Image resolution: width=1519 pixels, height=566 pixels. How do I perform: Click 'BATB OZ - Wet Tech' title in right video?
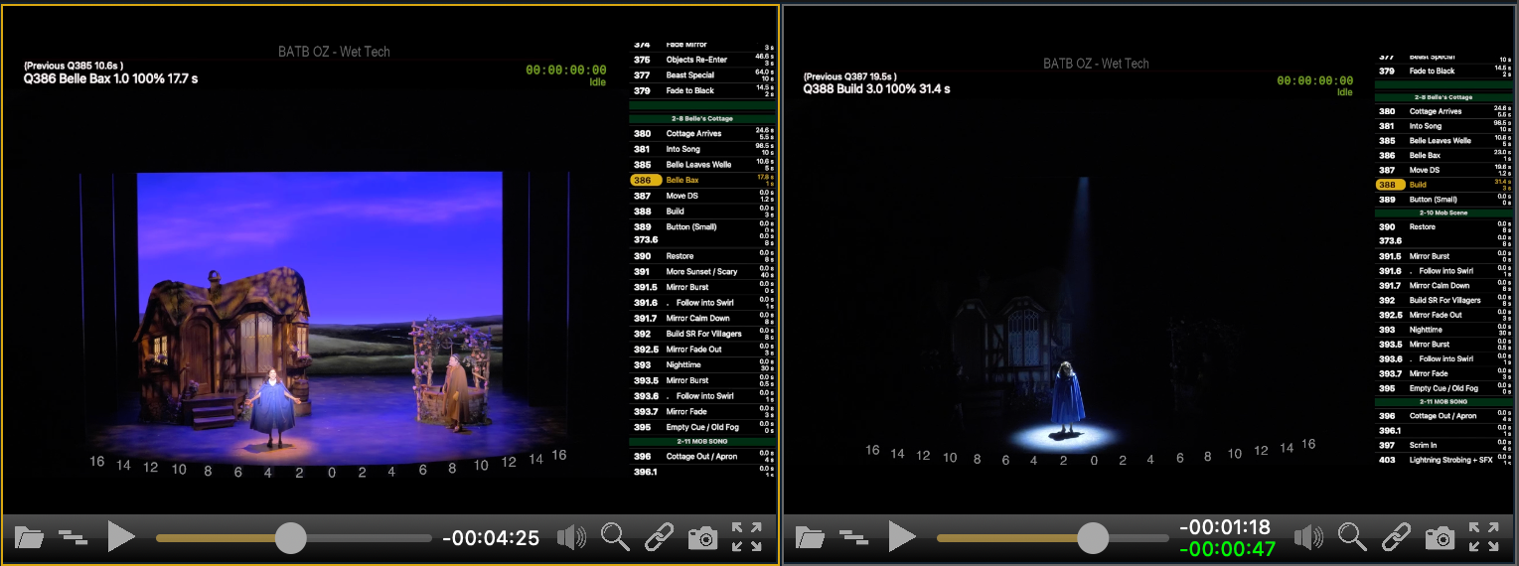pos(1096,64)
